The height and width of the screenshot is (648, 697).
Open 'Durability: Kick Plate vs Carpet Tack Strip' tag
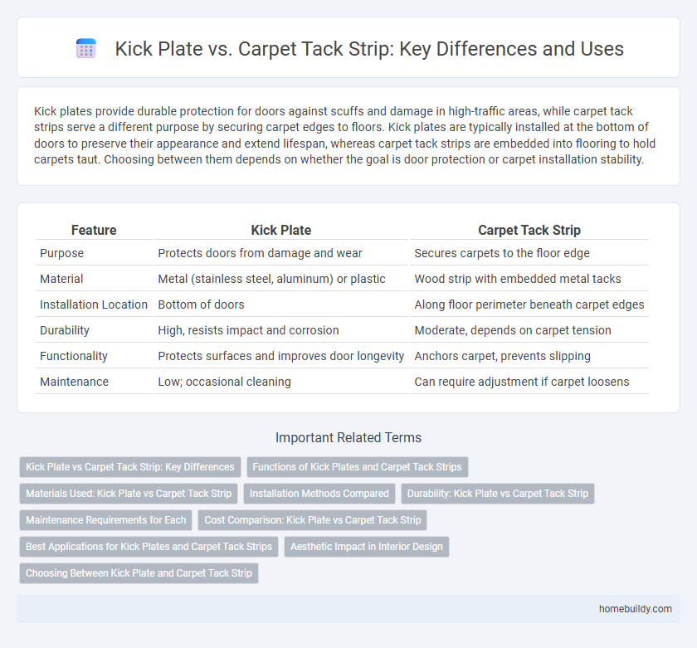tap(498, 494)
